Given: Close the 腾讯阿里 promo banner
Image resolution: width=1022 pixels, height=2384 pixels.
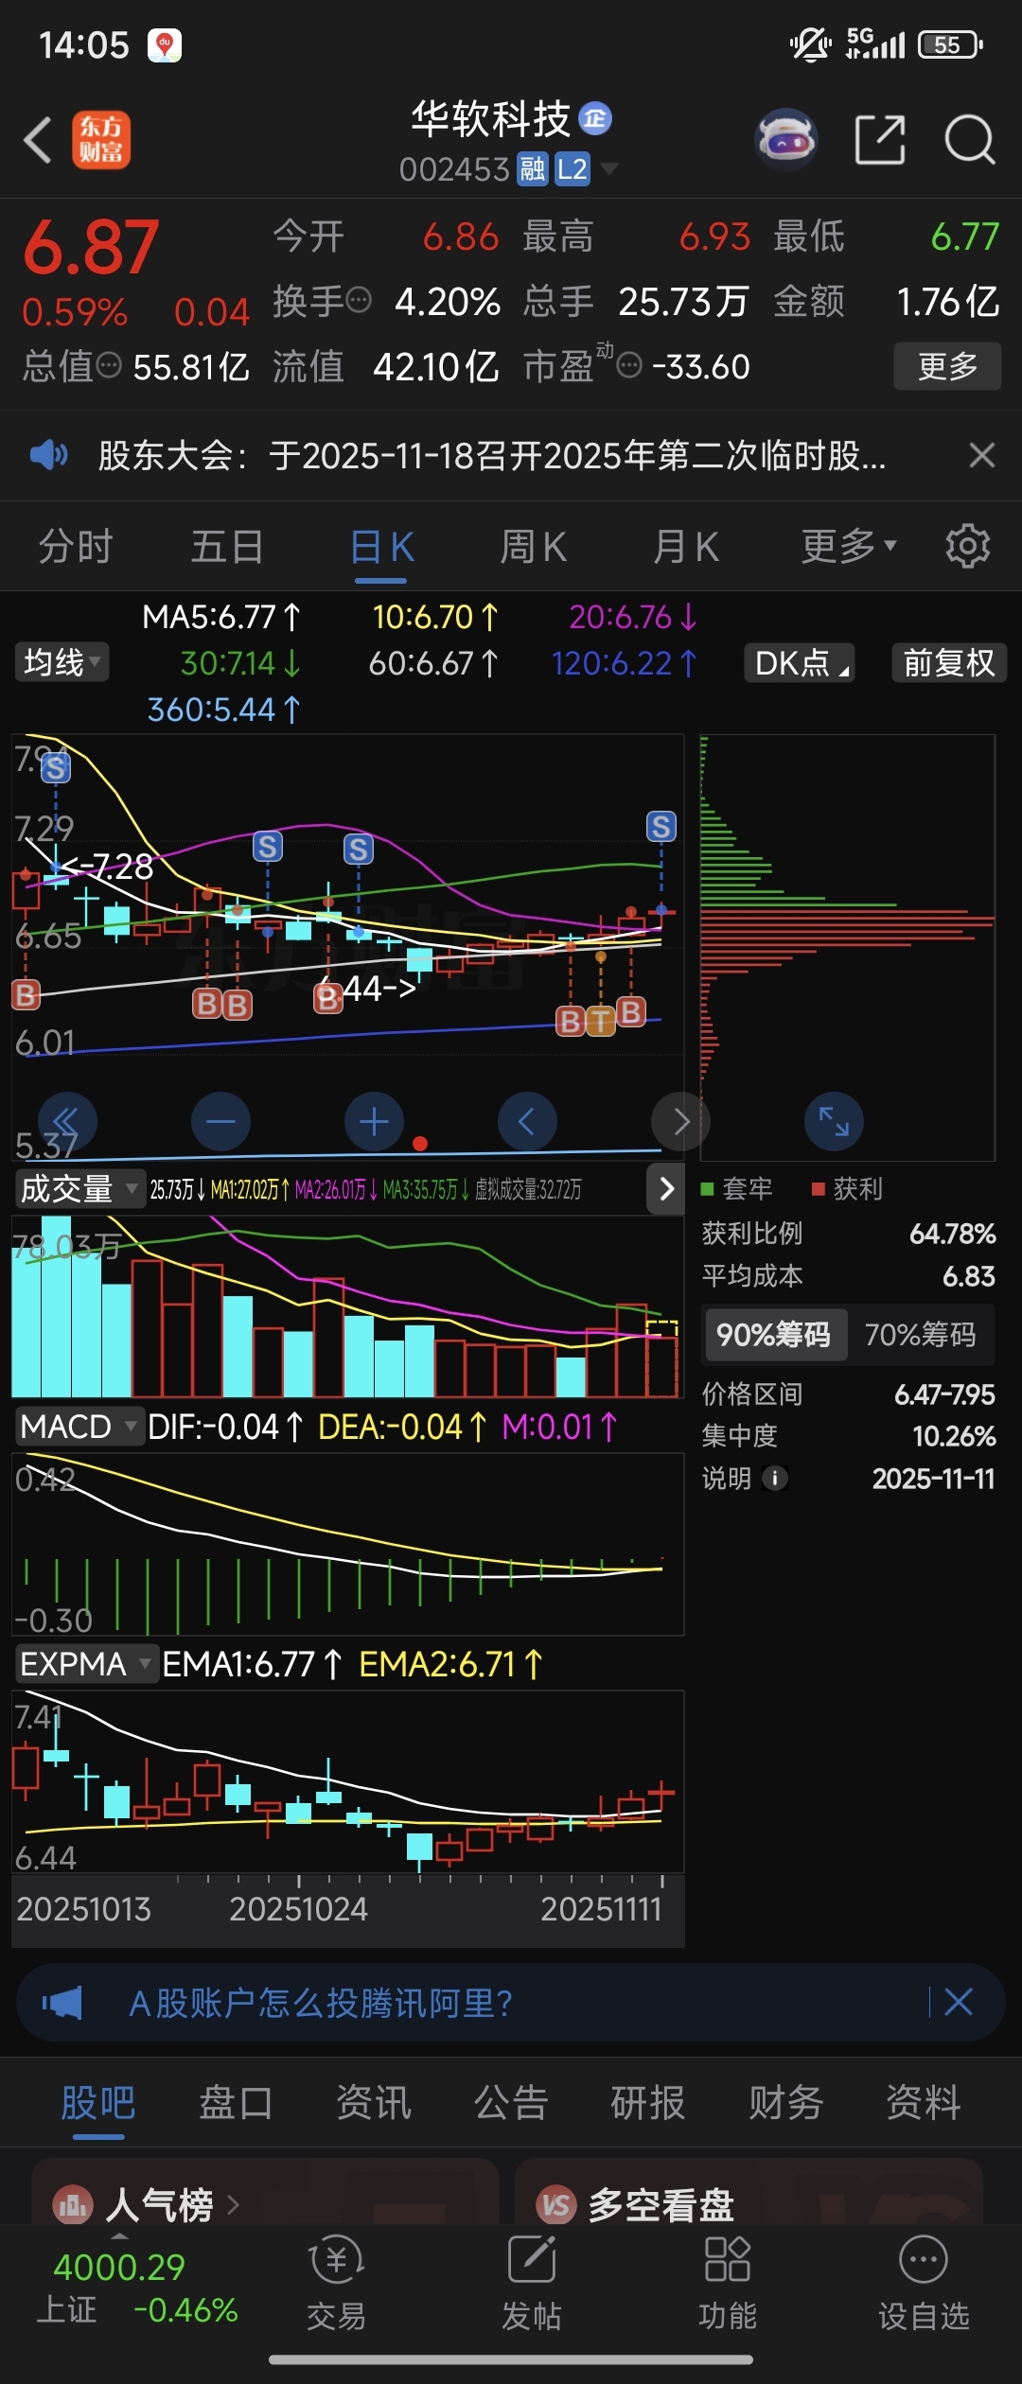Looking at the screenshot, I should (x=959, y=2002).
